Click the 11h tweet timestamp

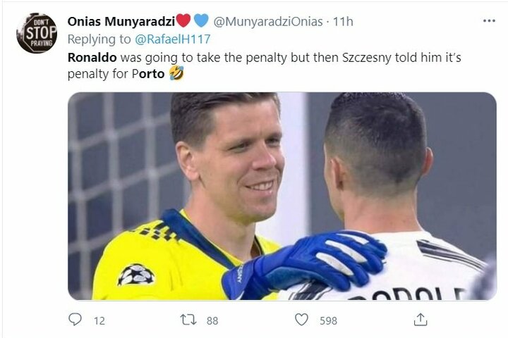pos(343,22)
